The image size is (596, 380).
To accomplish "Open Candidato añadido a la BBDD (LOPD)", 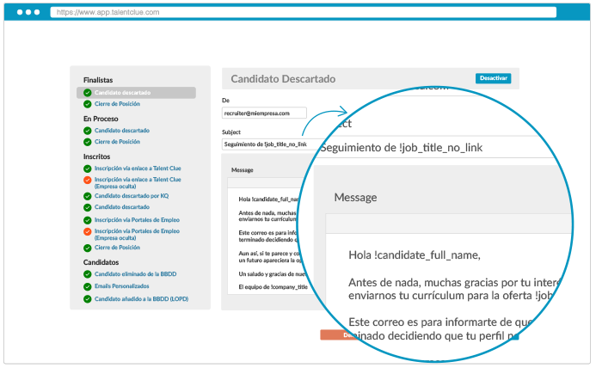I will (x=141, y=299).
